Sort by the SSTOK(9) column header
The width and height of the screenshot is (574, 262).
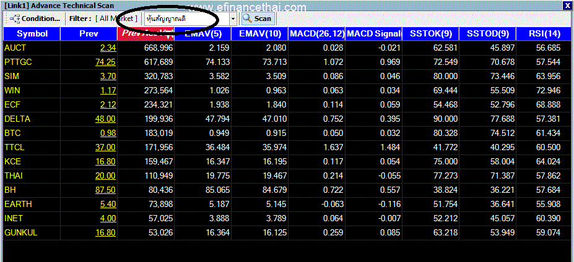[430, 34]
